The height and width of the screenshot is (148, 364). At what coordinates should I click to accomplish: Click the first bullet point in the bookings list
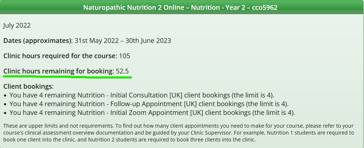(x=5, y=96)
